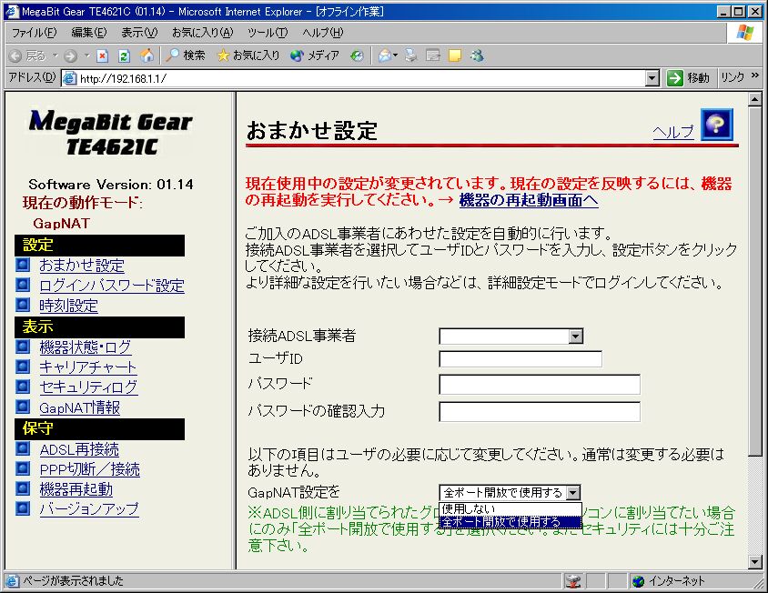Open the address bar URL dropdown arrow

(652, 78)
